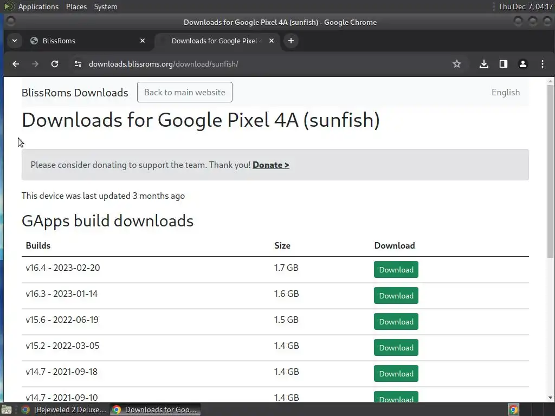The width and height of the screenshot is (555, 416).
Task: Click 'This device was last updated' text
Action: click(x=103, y=196)
